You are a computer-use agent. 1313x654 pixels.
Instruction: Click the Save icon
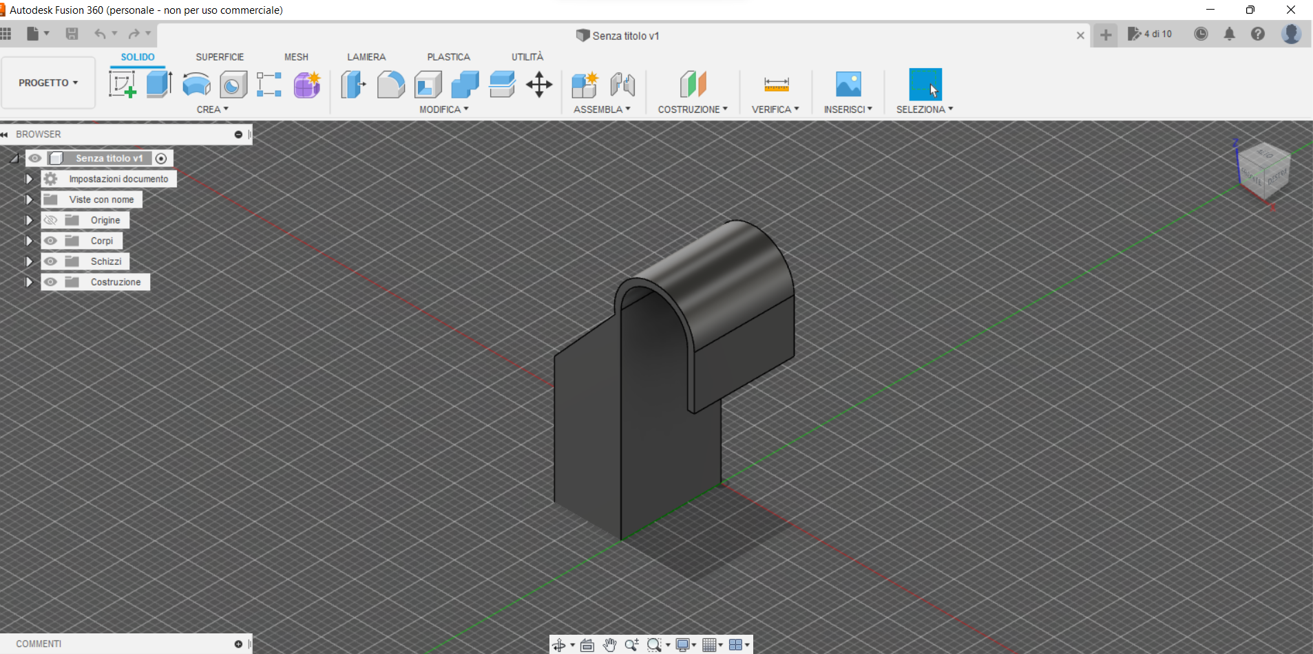pyautogui.click(x=72, y=34)
